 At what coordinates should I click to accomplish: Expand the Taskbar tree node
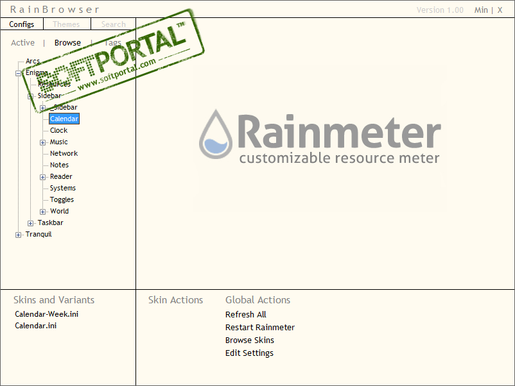(31, 223)
